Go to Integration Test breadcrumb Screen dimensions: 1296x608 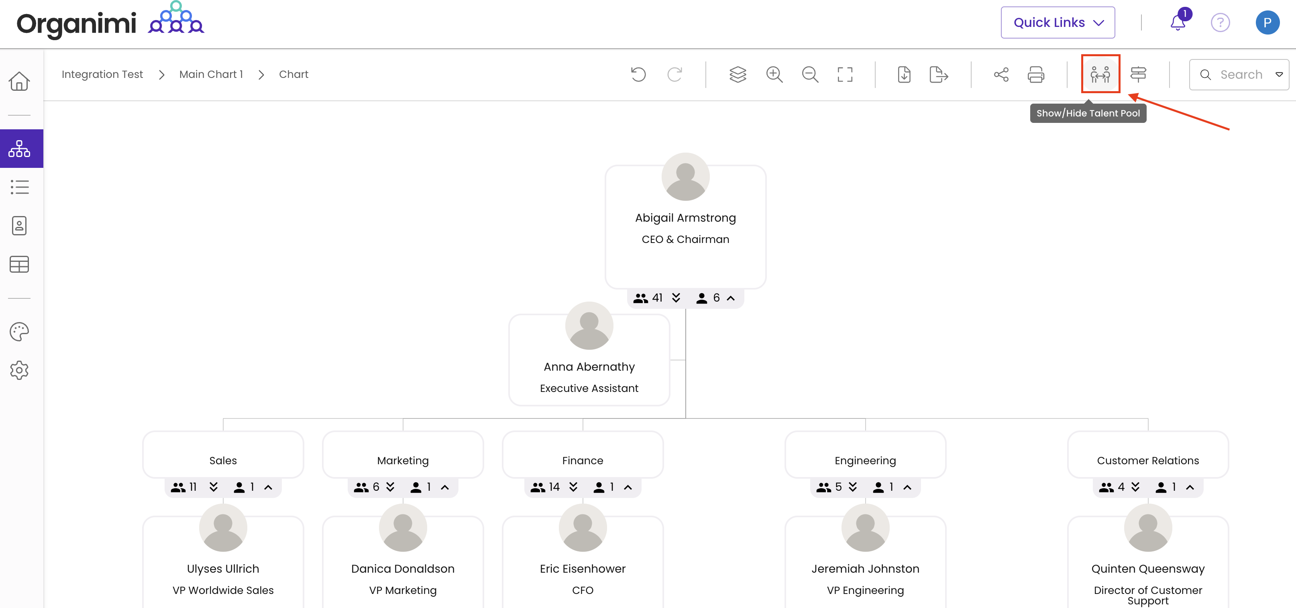tap(102, 74)
